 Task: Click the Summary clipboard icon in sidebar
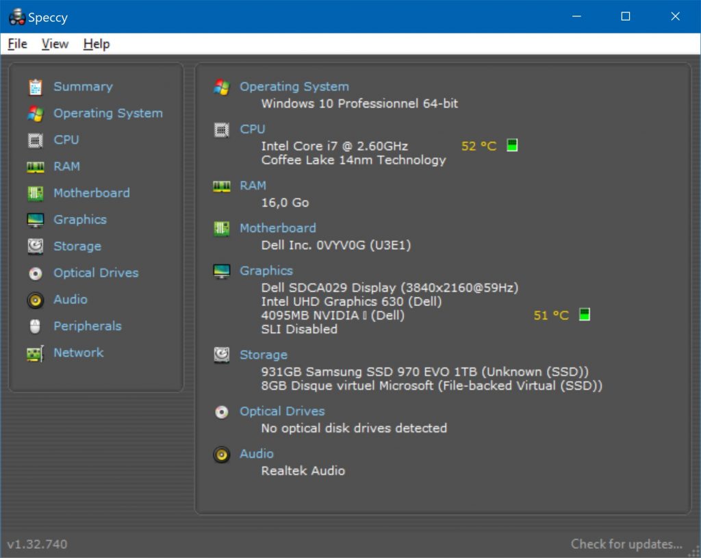point(36,87)
